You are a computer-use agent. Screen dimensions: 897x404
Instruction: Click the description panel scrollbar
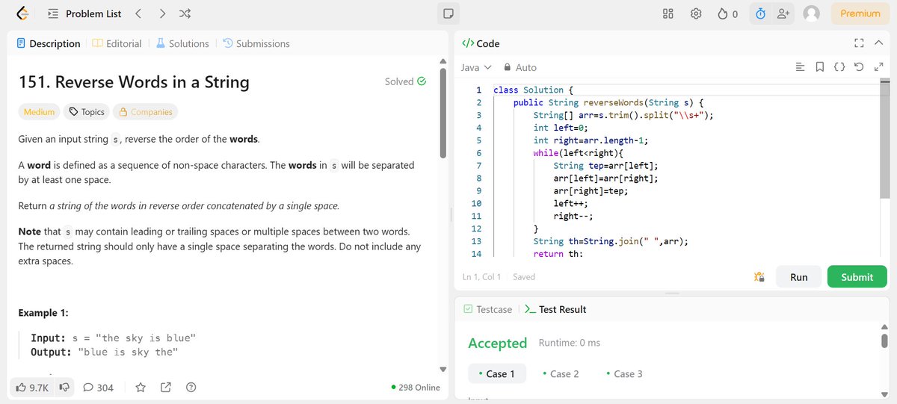coord(443,112)
